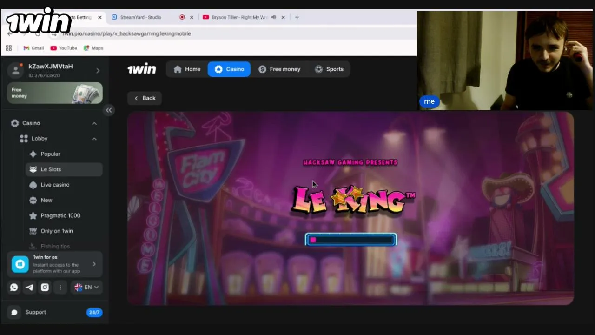This screenshot has width=595, height=335.
Task: Open the Instagram social link
Action: coord(45,288)
